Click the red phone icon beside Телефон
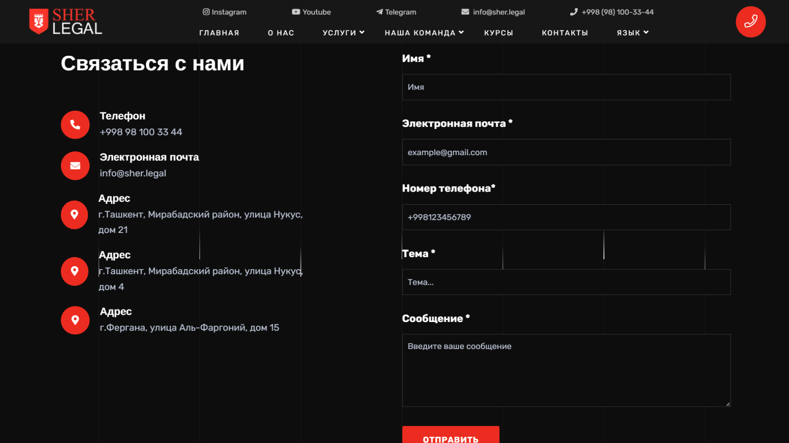789x443 pixels. pos(75,125)
